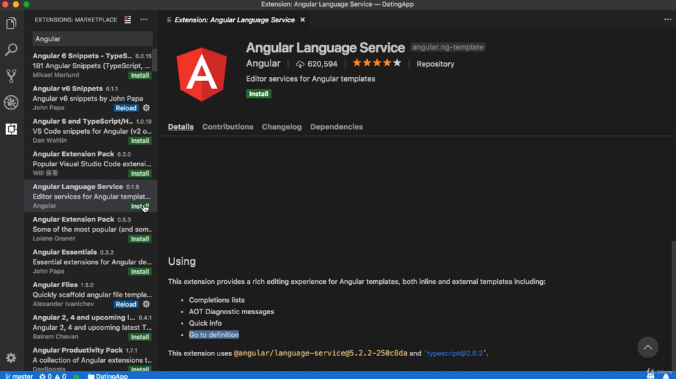Viewport: 676px width, 379px height.
Task: Clear extensions search results icon
Action: [128, 20]
